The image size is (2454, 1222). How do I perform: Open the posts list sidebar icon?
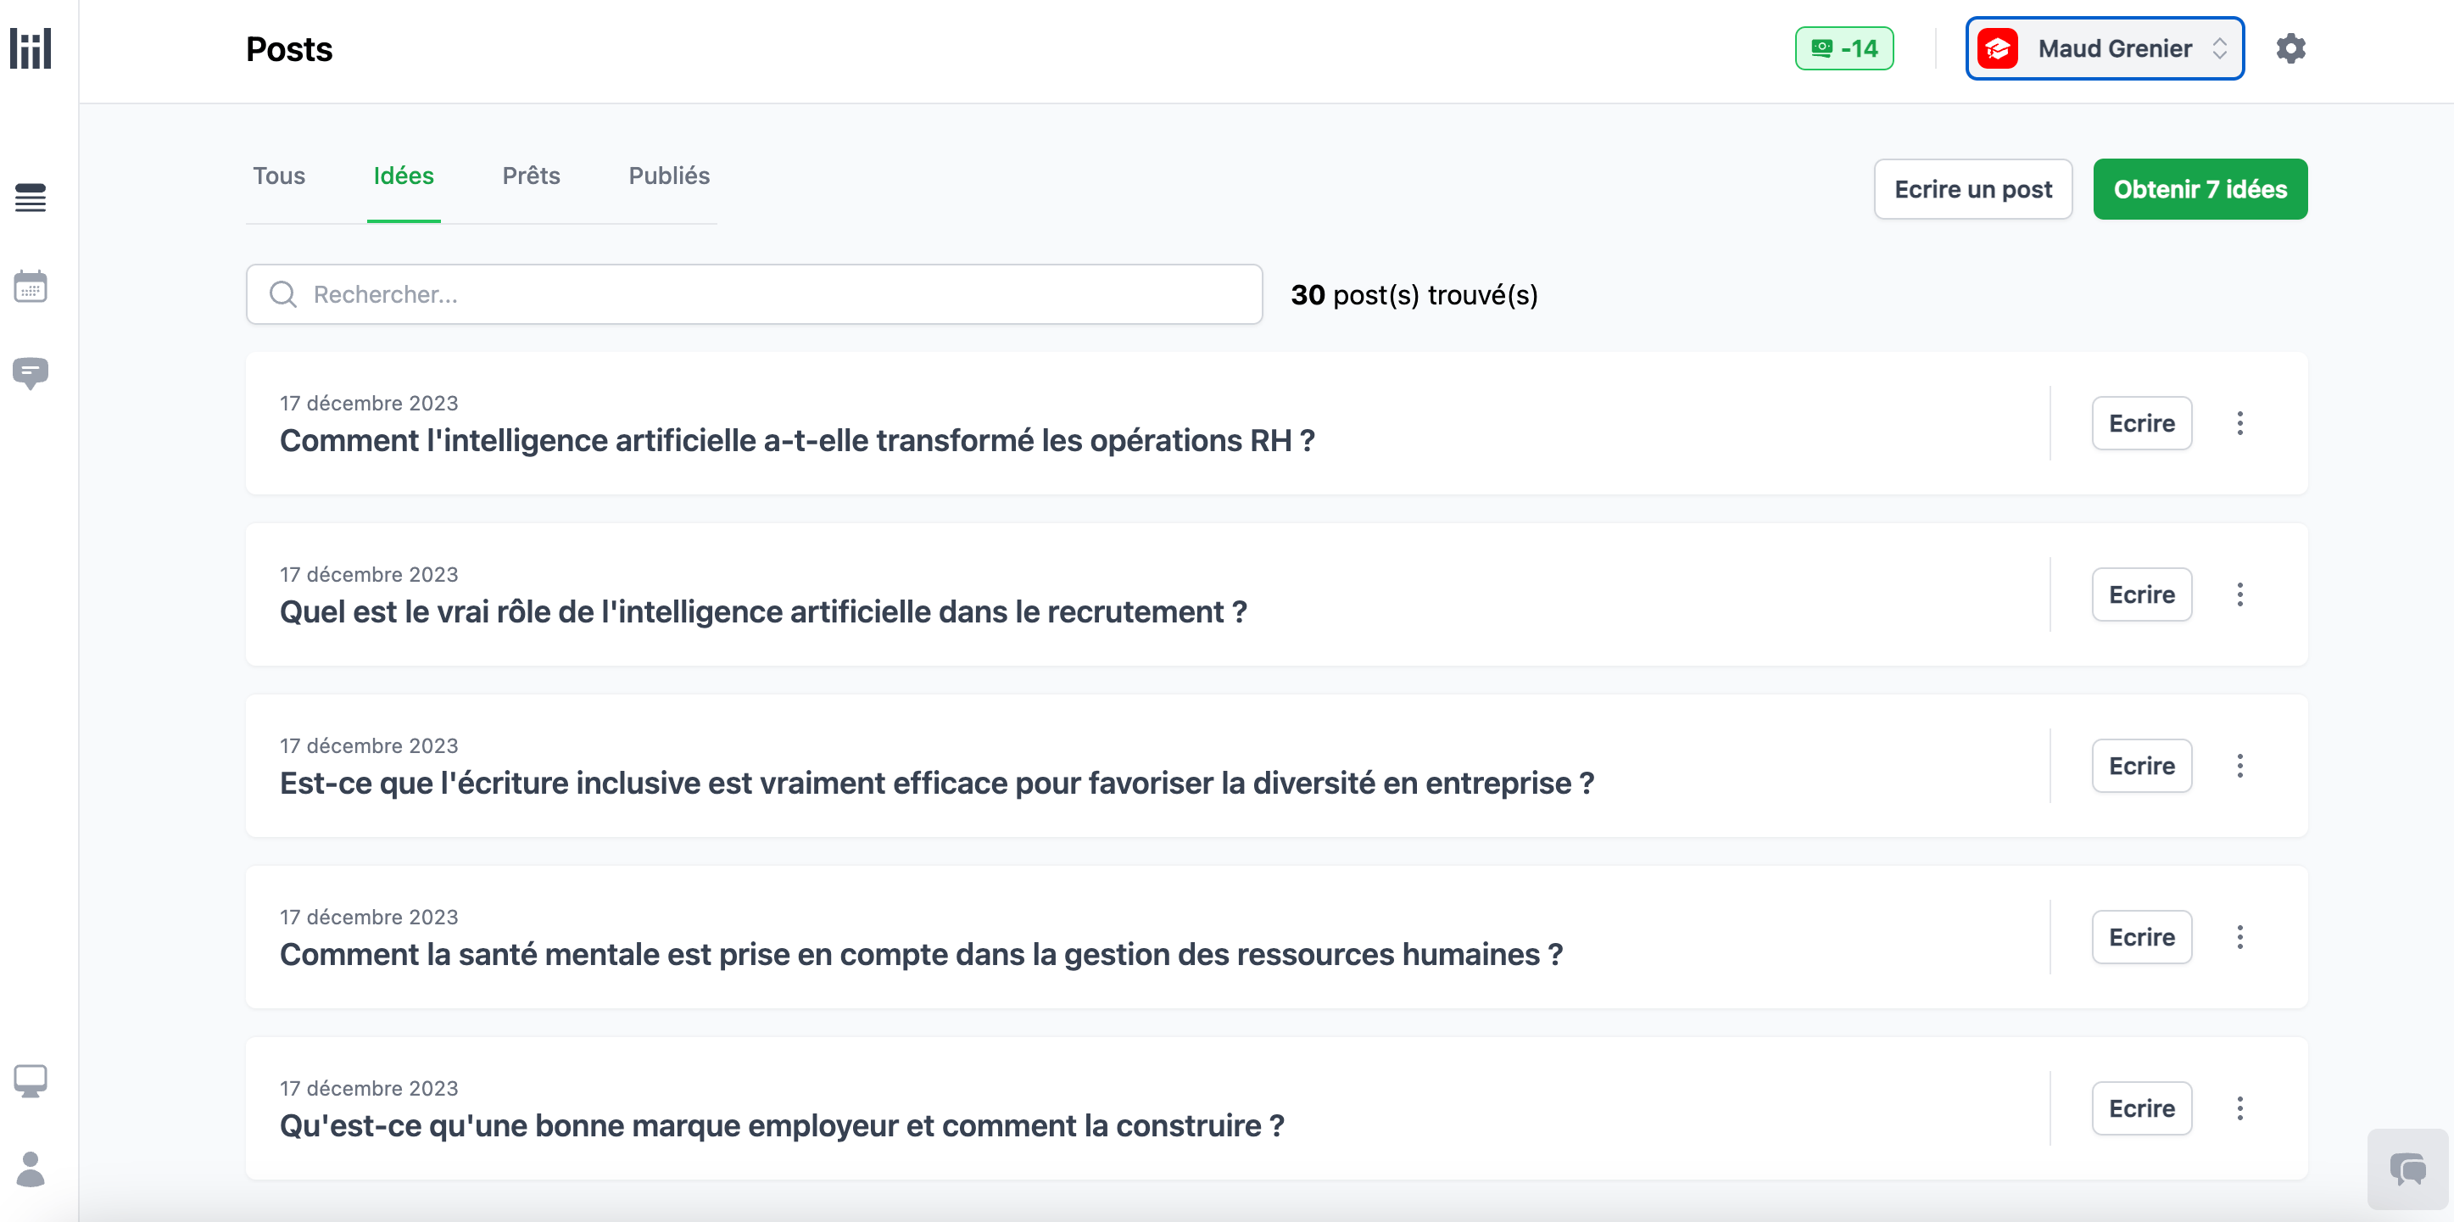31,198
